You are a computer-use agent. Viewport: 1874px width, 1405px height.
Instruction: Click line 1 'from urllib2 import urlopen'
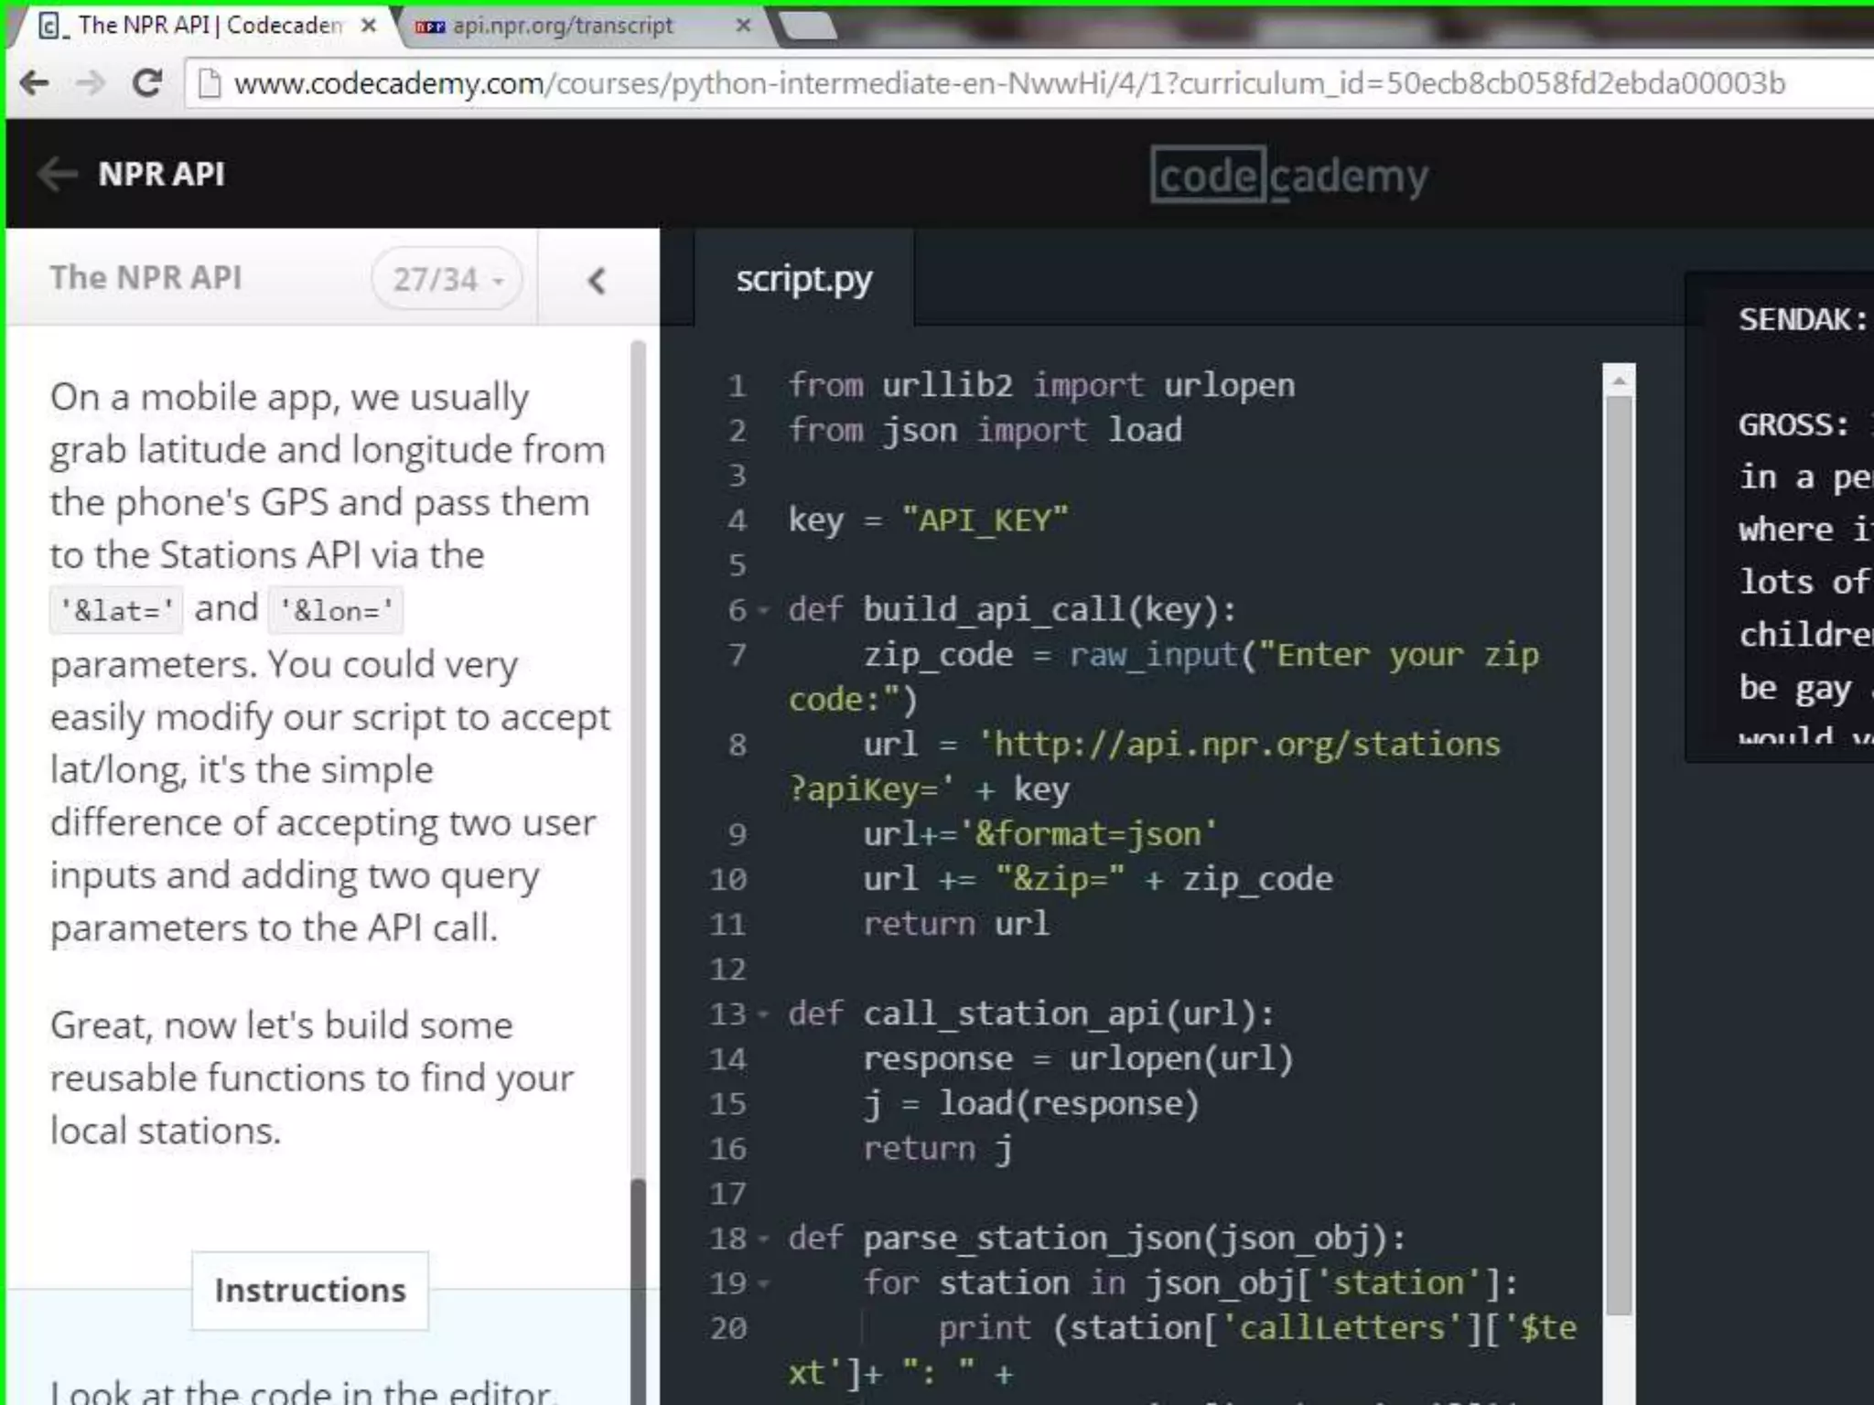[x=1041, y=385]
